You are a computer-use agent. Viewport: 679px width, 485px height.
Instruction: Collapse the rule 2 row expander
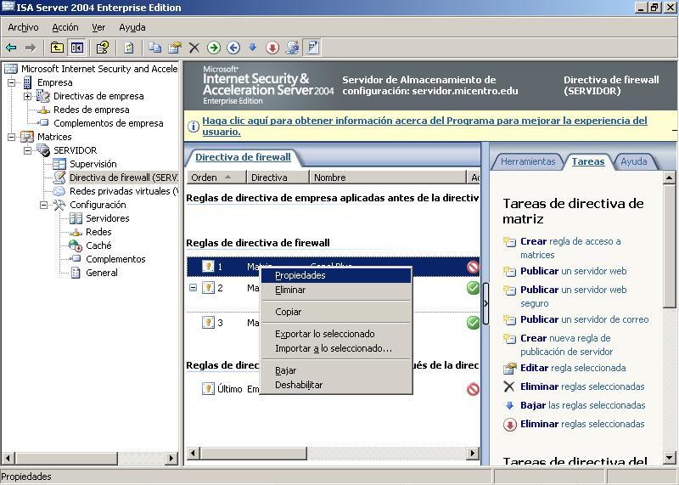(193, 288)
